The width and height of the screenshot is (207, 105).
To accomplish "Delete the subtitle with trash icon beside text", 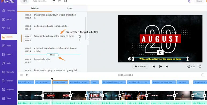I will tap(80, 36).
